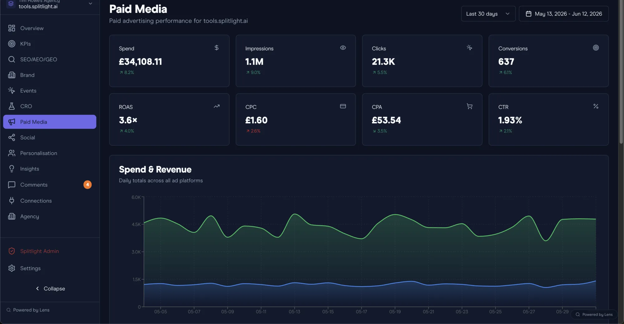The image size is (624, 324).
Task: Click the CRO flask icon
Action: pyautogui.click(x=12, y=106)
